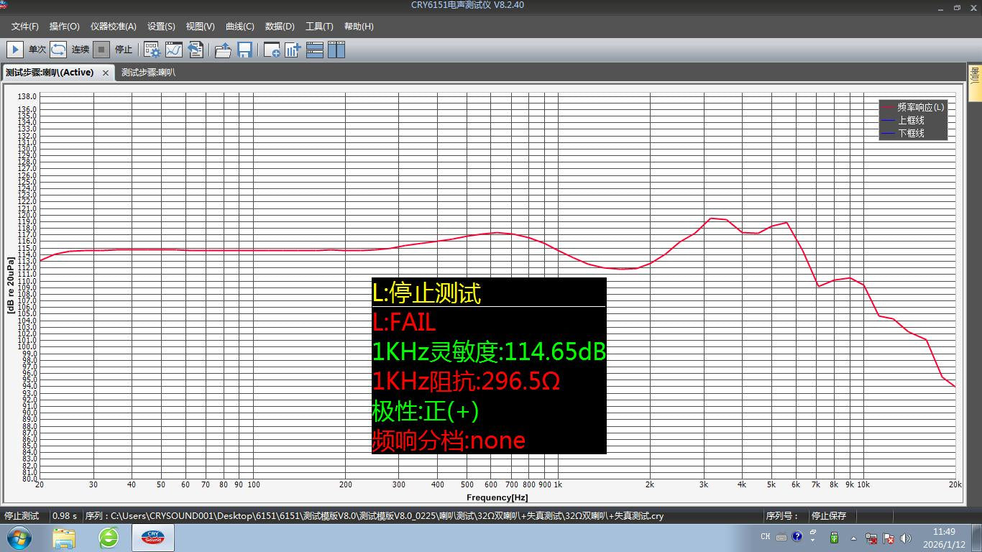Toggle the 上框线 upper limit line visibility
Viewport: 982px width, 552px height.
(x=913, y=121)
